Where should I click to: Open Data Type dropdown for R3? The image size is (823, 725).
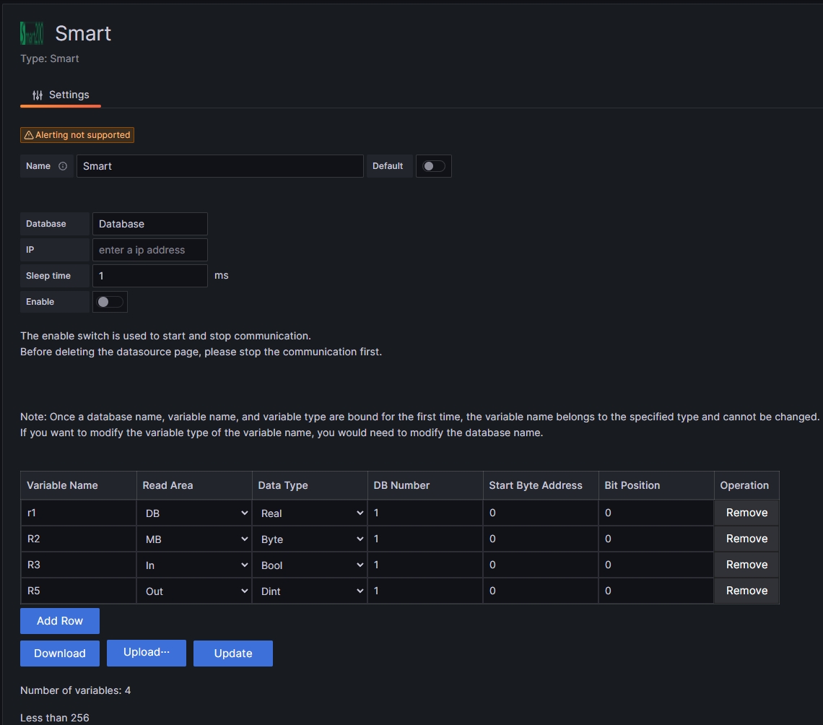(310, 565)
